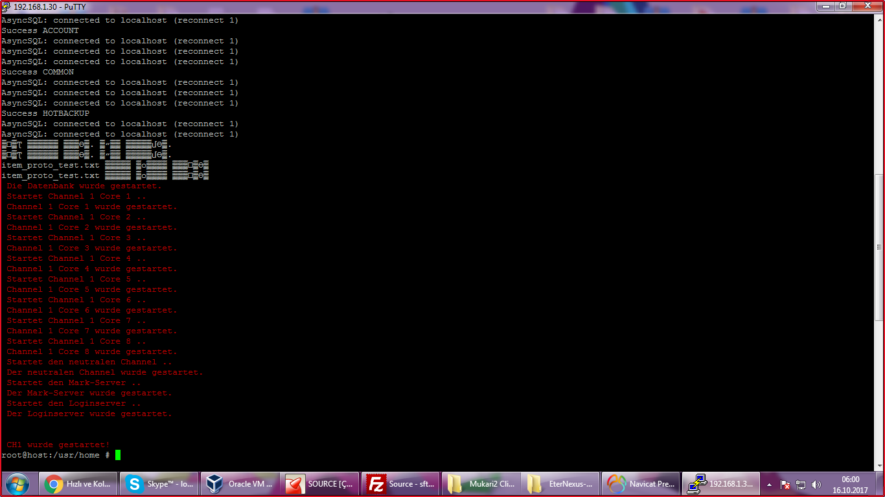Click the 'Success HOTBACKUP' line
The height and width of the screenshot is (497, 885).
pyautogui.click(x=45, y=113)
